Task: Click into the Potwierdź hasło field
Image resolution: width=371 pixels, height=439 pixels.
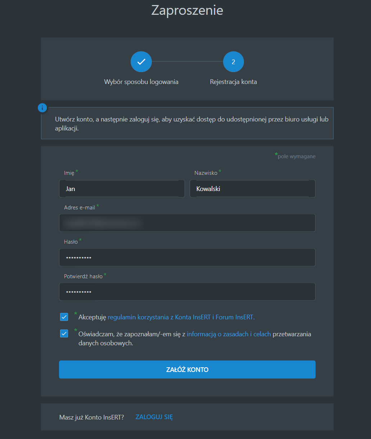Action: 187,292
